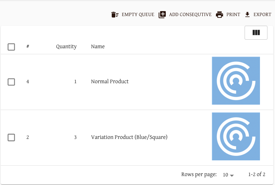275x185 pixels.
Task: Expand the rows per page dropdown arrow
Action: point(232,175)
